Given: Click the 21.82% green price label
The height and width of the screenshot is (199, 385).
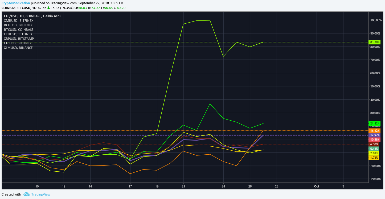Looking at the screenshot, I should 375,124.
